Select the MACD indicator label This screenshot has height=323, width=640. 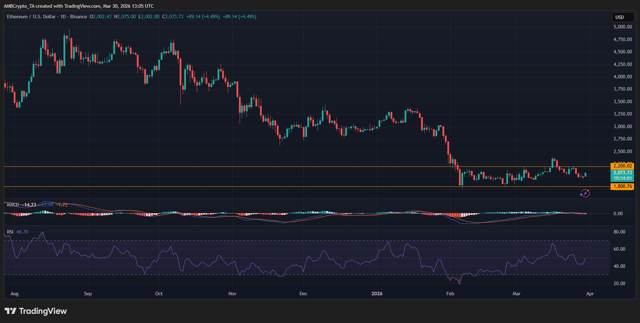pos(13,205)
